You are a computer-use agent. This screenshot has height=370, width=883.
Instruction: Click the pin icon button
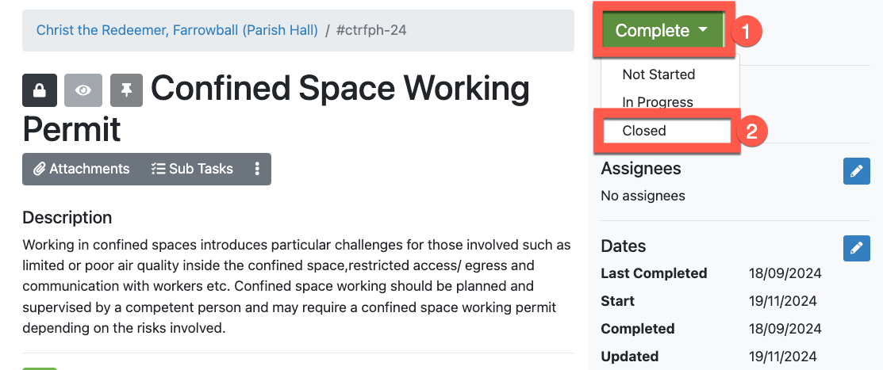click(126, 90)
